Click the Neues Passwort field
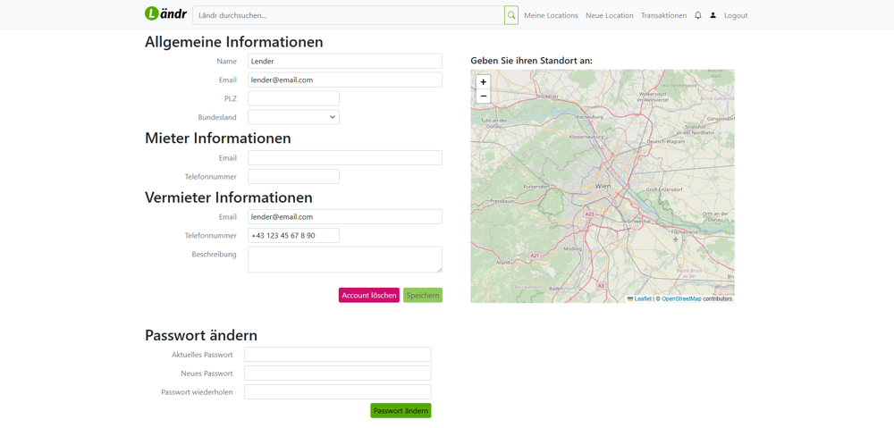 coord(338,373)
